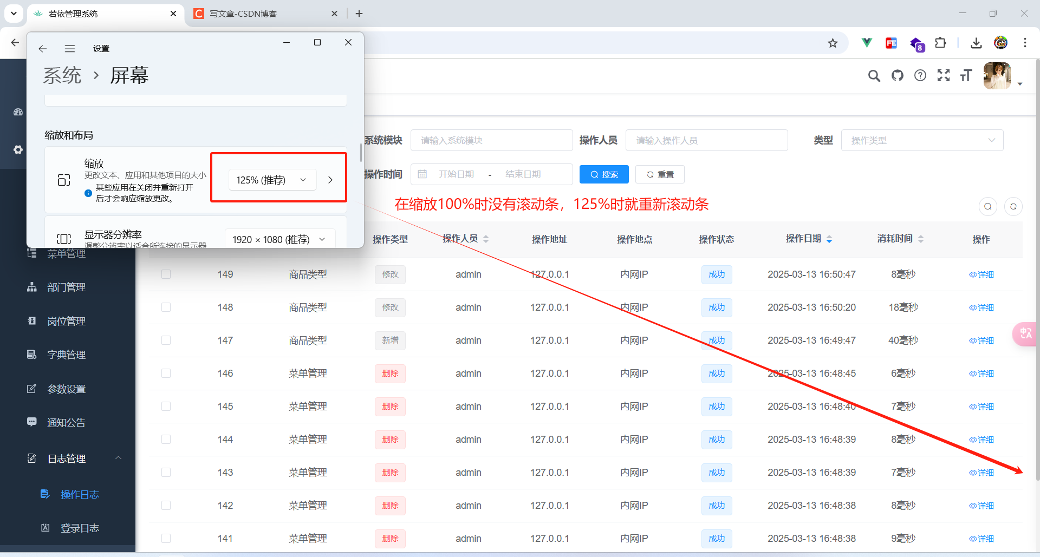Open 岗位管理 in sidebar
Screen dimensions: 1040x557
click(x=68, y=321)
